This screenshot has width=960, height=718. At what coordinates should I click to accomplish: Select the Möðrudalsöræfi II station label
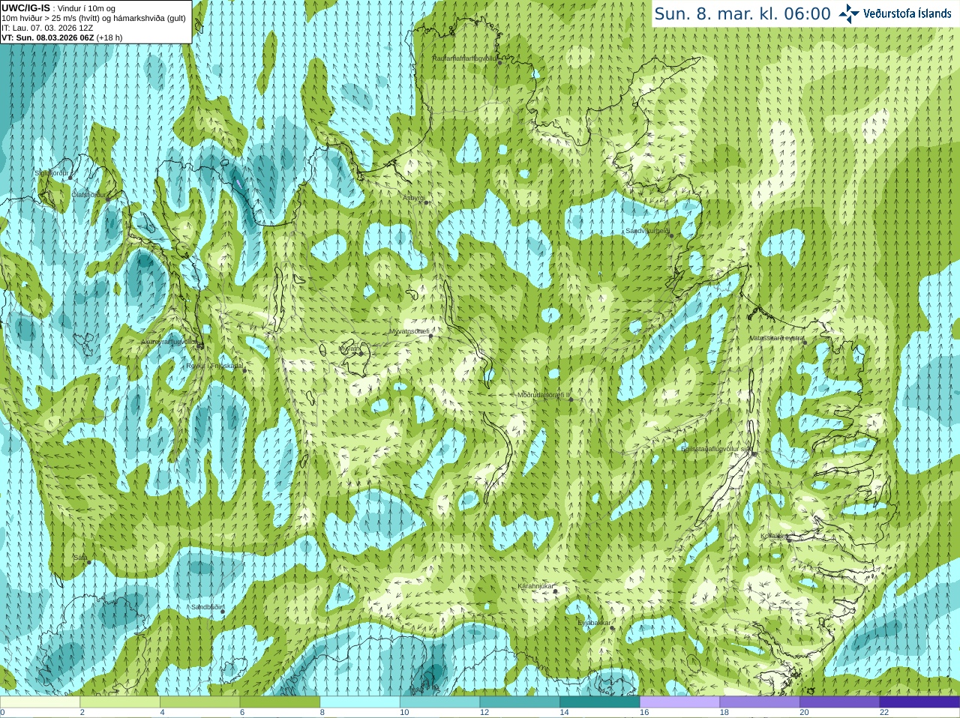click(544, 395)
